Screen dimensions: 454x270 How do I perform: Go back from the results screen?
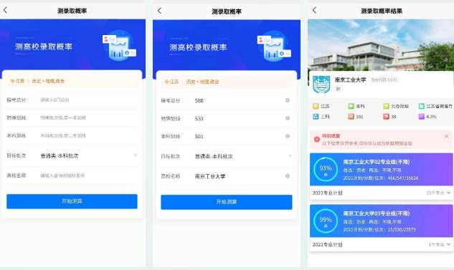click(314, 11)
